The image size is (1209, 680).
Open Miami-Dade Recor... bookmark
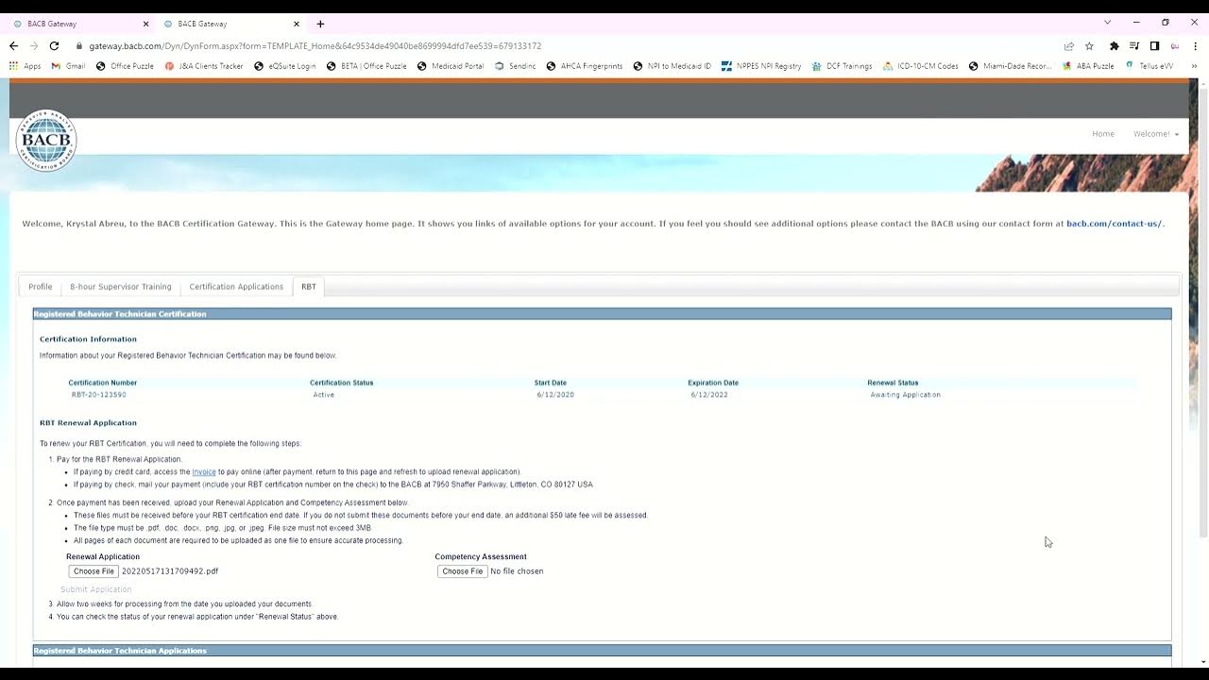tap(1010, 66)
